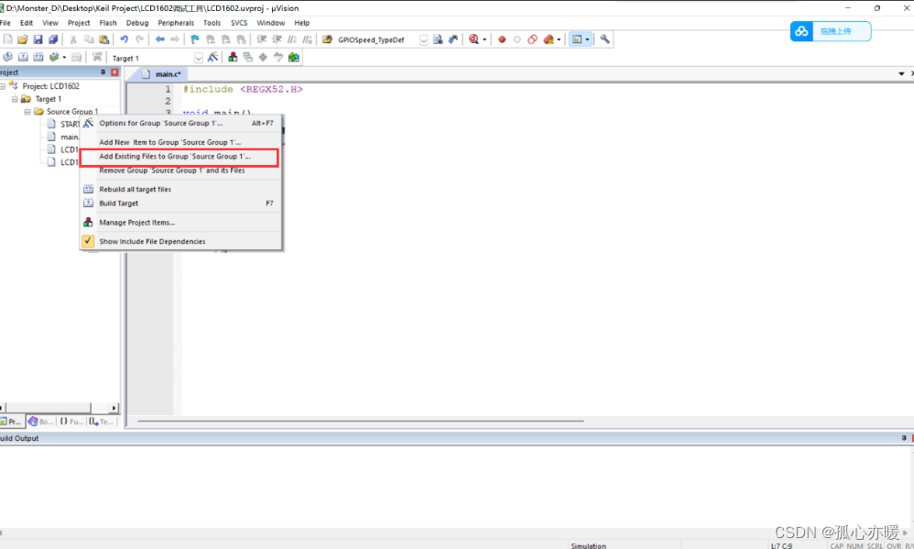Collapse the Project: LCD1602 tree node
This screenshot has width=914, height=549.
pos(3,86)
